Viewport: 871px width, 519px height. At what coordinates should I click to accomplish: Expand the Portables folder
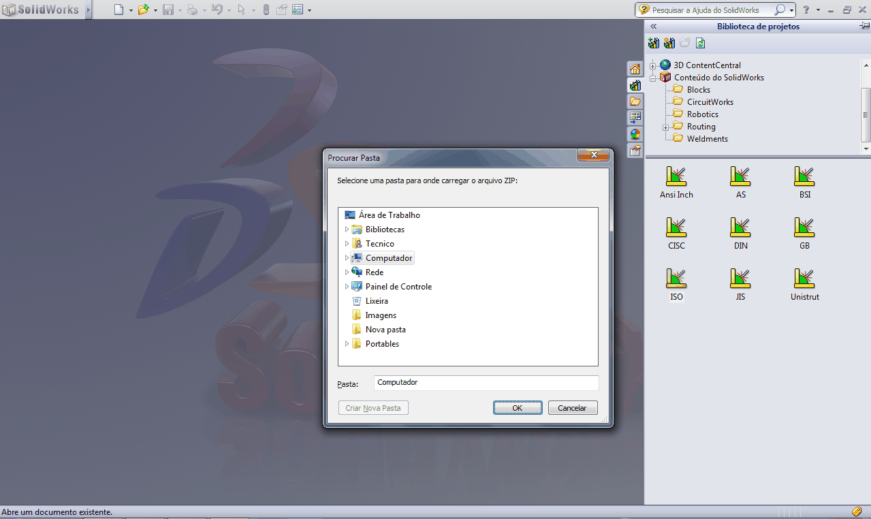click(347, 344)
